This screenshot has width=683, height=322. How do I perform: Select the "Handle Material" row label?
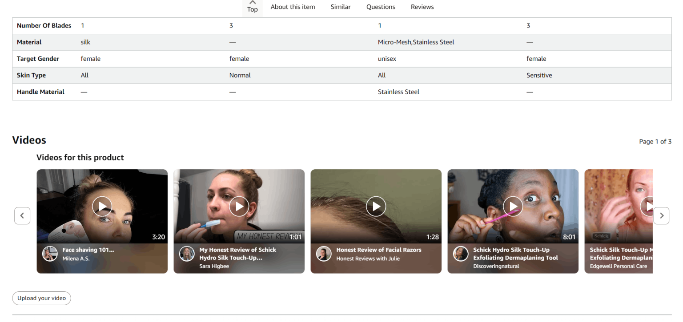pos(40,92)
